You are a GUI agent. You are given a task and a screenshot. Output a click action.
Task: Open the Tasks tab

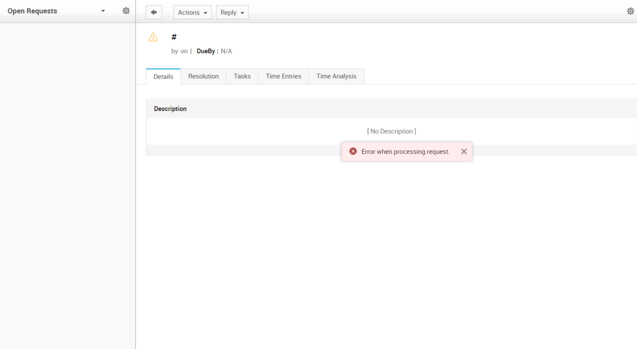click(242, 76)
